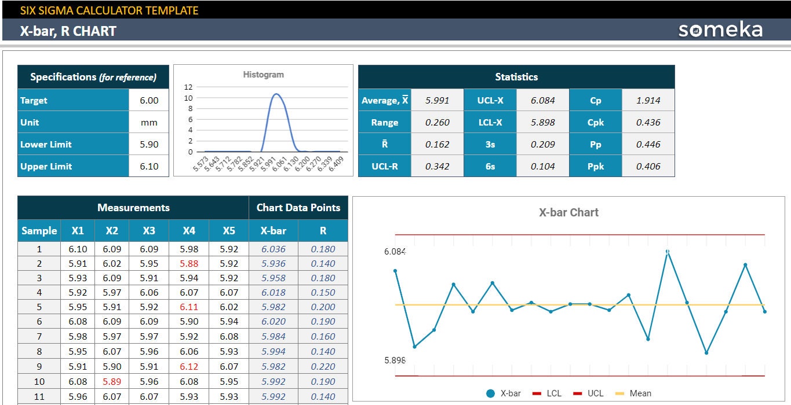This screenshot has height=405, width=791.
Task: Click the red out-of-spec value 5.88
Action: [x=188, y=263]
